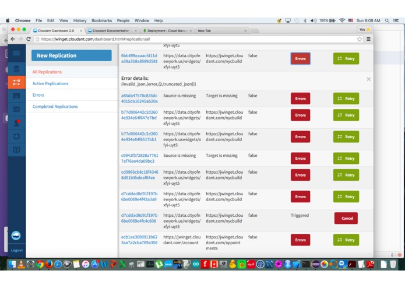Open the Window menu
This screenshot has width=405, height=288.
(x=142, y=20)
